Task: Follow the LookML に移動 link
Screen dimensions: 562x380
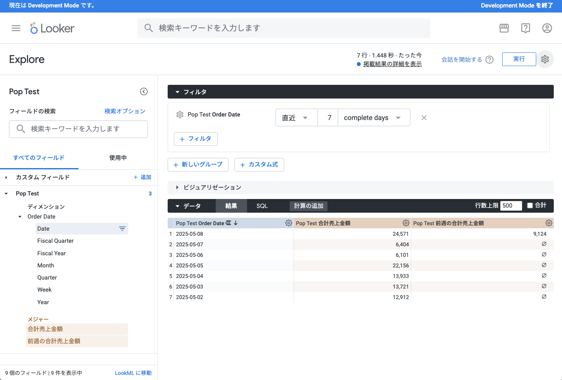Action: (133, 373)
